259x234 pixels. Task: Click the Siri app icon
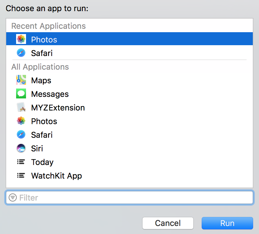(21, 148)
